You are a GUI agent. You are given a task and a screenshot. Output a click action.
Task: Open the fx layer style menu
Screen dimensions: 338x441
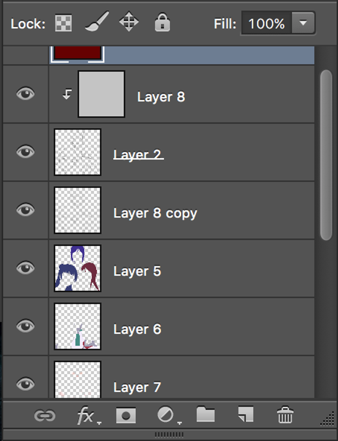[86, 415]
